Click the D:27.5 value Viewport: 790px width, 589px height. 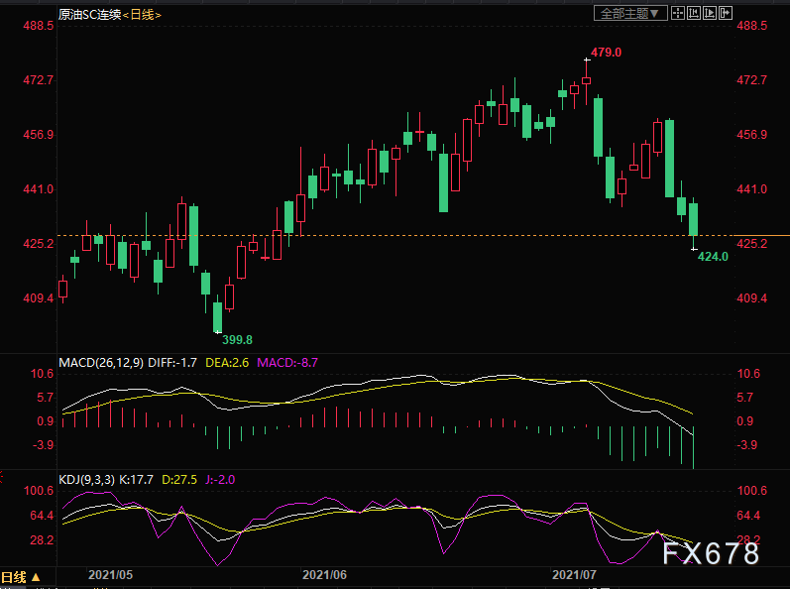pos(179,480)
